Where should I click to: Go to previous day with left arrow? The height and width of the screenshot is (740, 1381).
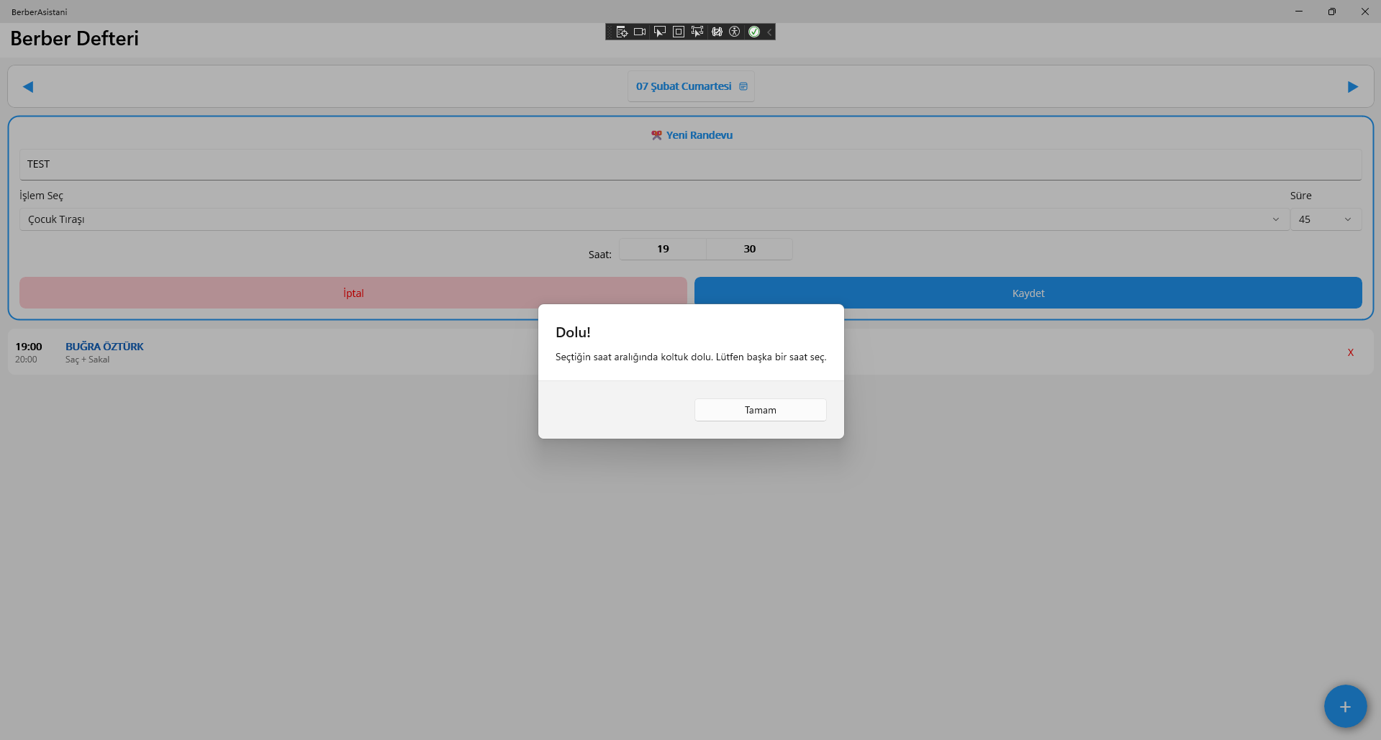tap(28, 87)
